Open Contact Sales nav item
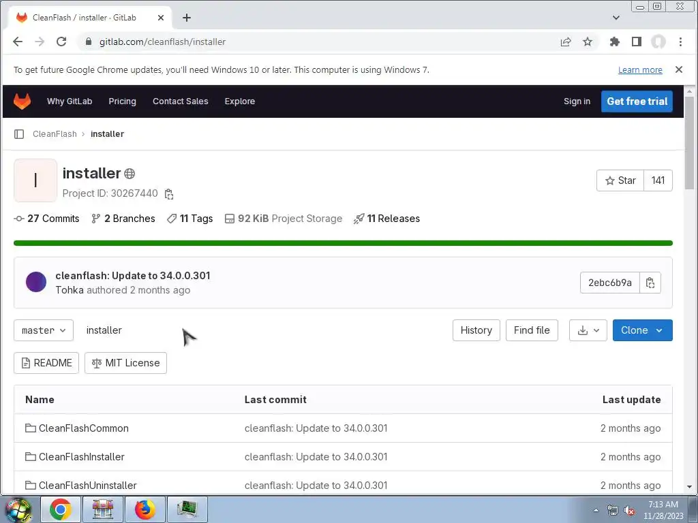The height and width of the screenshot is (523, 698). [x=180, y=101]
